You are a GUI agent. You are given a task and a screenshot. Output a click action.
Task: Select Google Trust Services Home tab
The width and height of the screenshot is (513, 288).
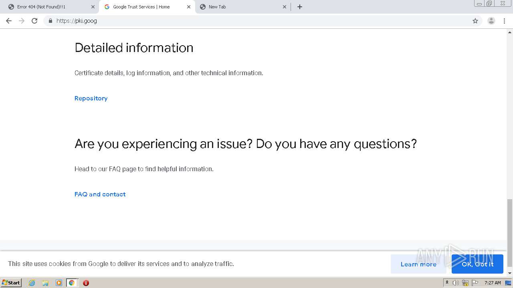pos(147,7)
